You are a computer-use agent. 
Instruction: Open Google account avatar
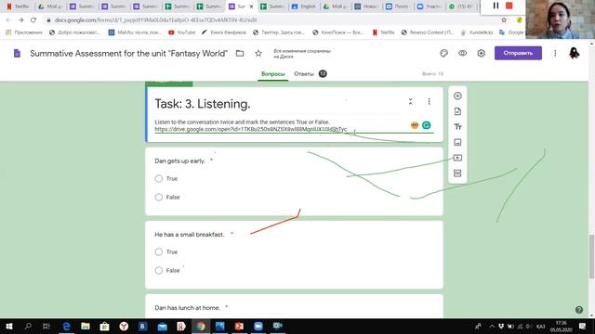pos(575,54)
